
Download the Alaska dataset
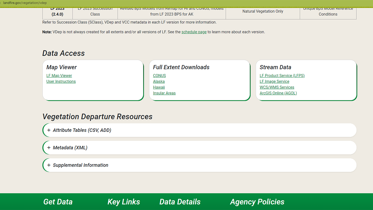click(x=159, y=81)
